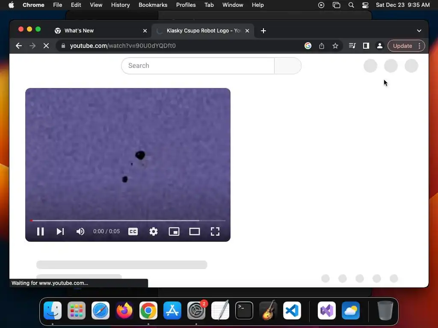Open Finder from the dock
Viewport: 438px width, 328px height.
tap(53, 310)
